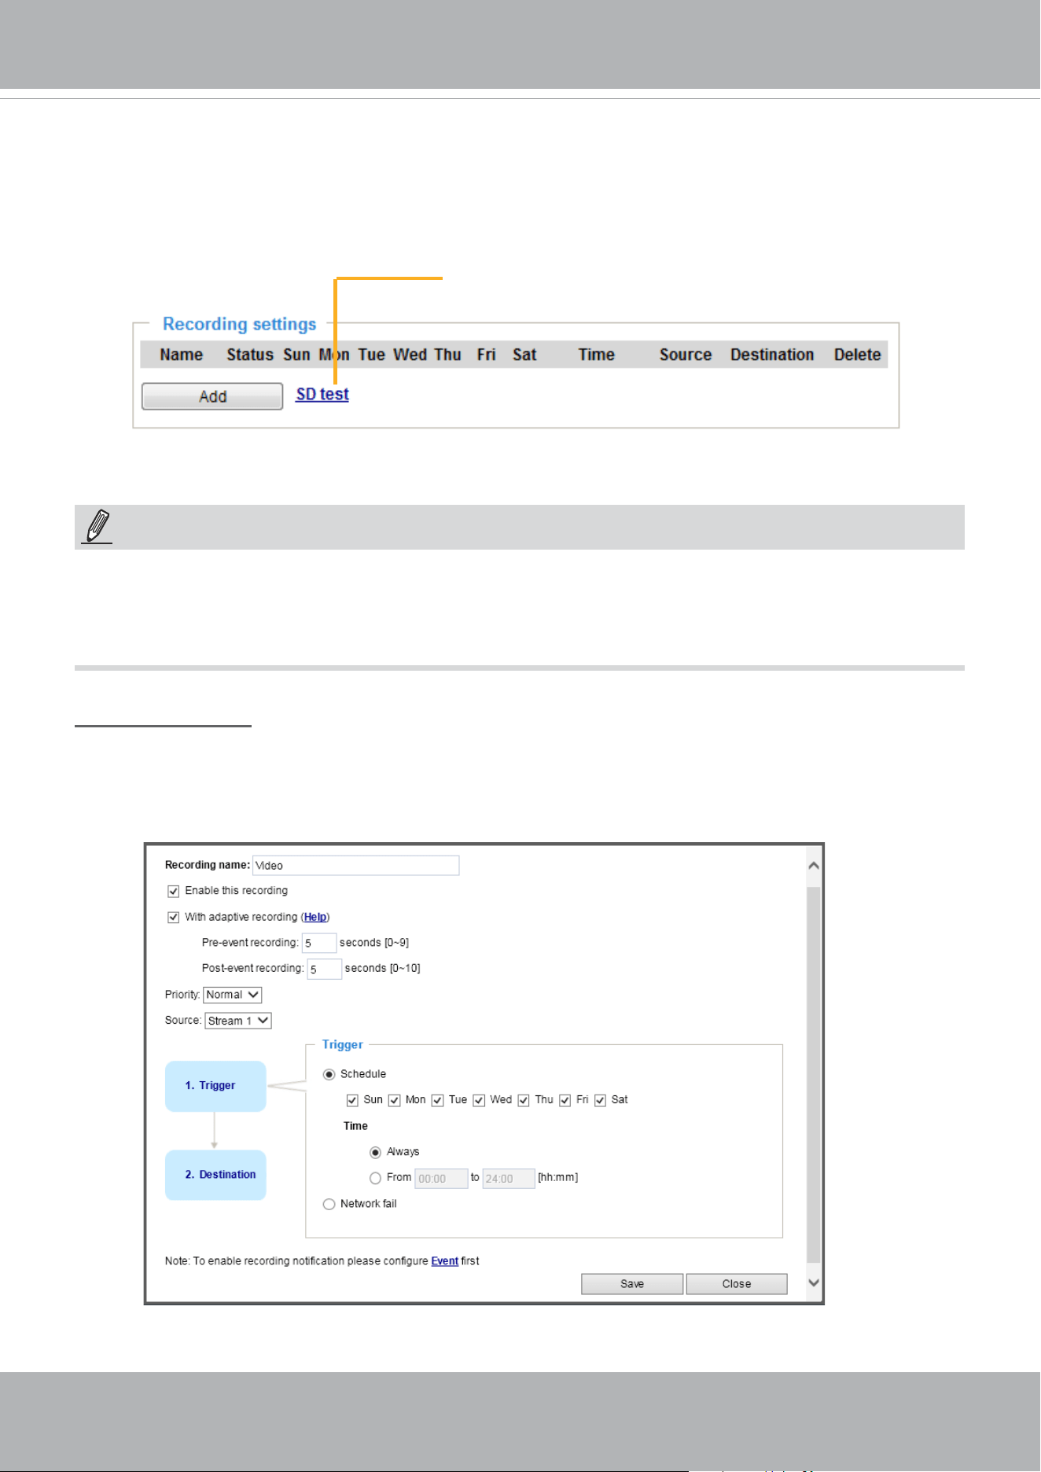1041x1472 pixels.
Task: Open the Priority dropdown
Action: click(x=233, y=995)
